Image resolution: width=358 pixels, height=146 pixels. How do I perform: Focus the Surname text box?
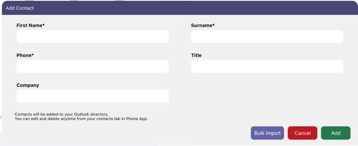coord(267,36)
